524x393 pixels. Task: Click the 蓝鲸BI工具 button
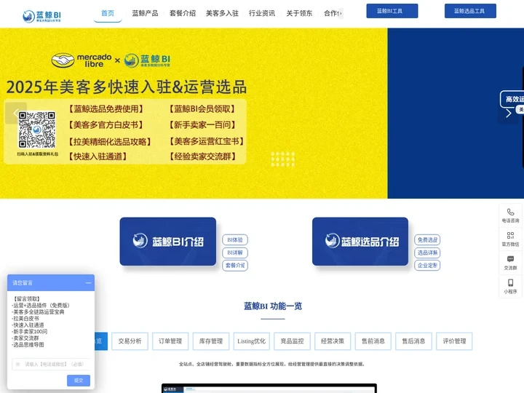(x=392, y=11)
